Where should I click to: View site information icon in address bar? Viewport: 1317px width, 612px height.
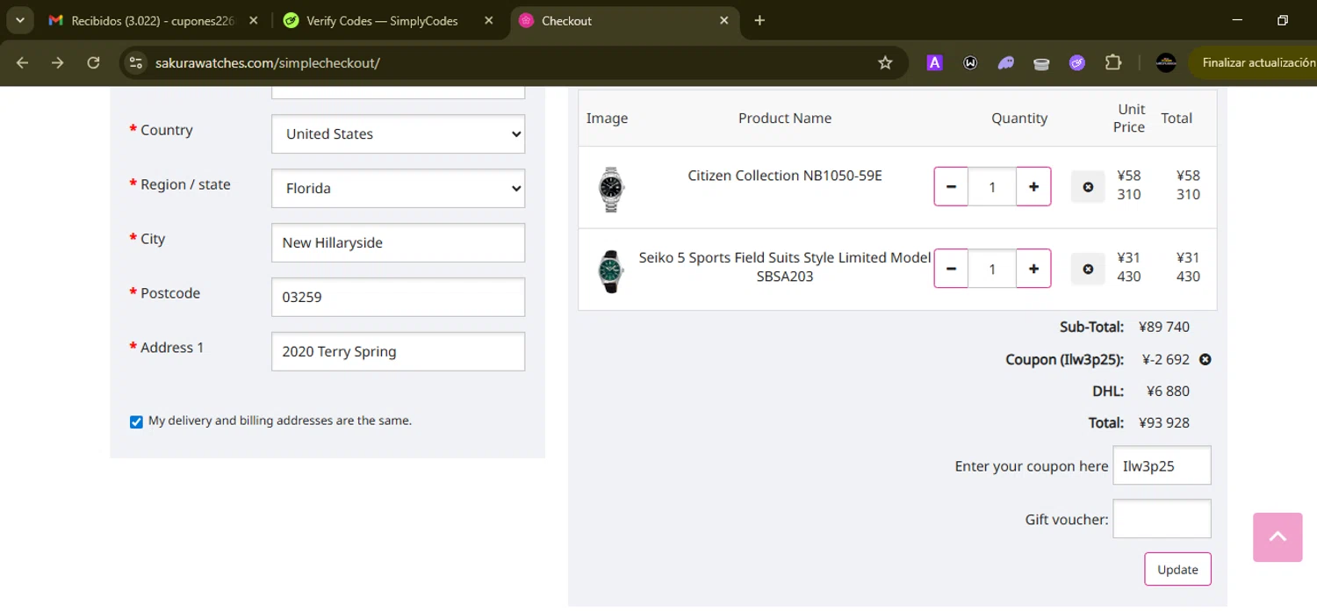135,62
